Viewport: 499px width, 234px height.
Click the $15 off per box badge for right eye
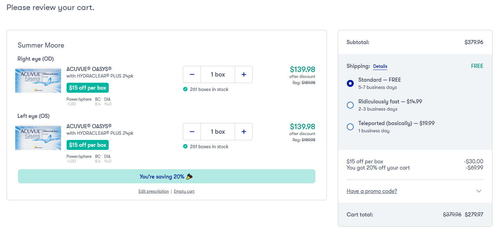pos(87,88)
